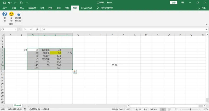The image size is (209, 111).
Task: Click the zoom slider handle
Action: 190,109
